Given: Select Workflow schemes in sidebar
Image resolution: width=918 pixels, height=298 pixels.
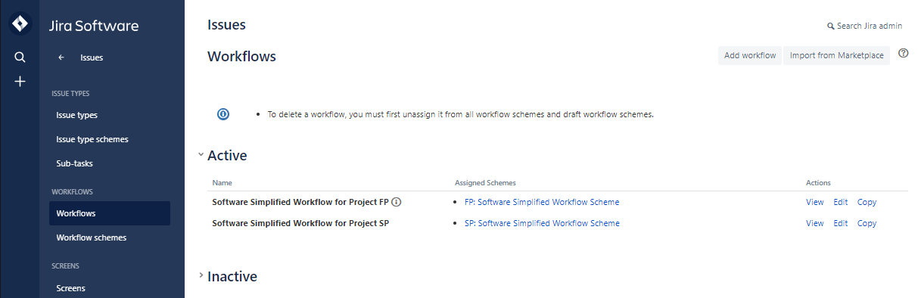Looking at the screenshot, I should click(91, 237).
